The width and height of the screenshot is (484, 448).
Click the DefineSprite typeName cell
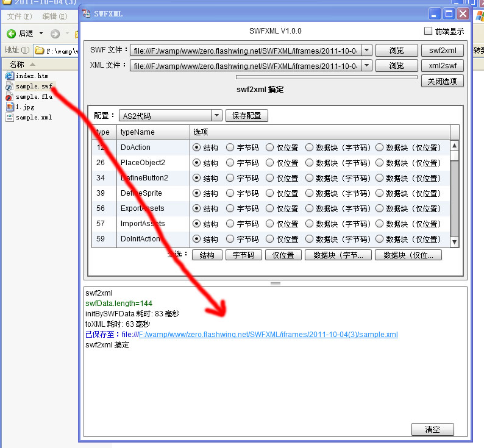pos(153,193)
